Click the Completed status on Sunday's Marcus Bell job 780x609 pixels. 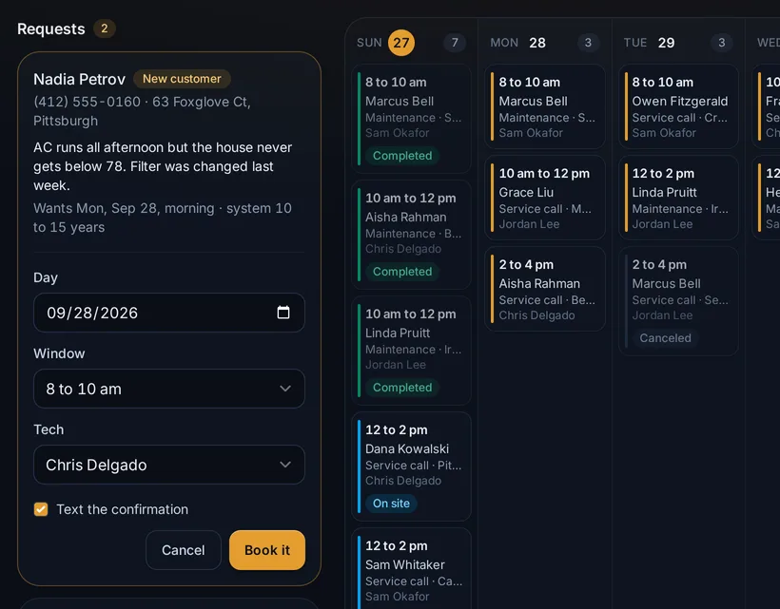click(x=402, y=156)
